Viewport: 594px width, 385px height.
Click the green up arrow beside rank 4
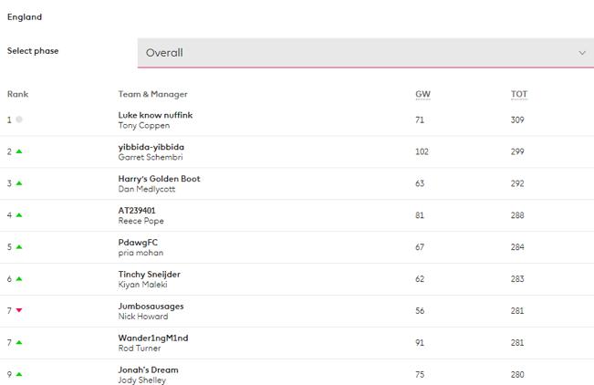coord(19,215)
